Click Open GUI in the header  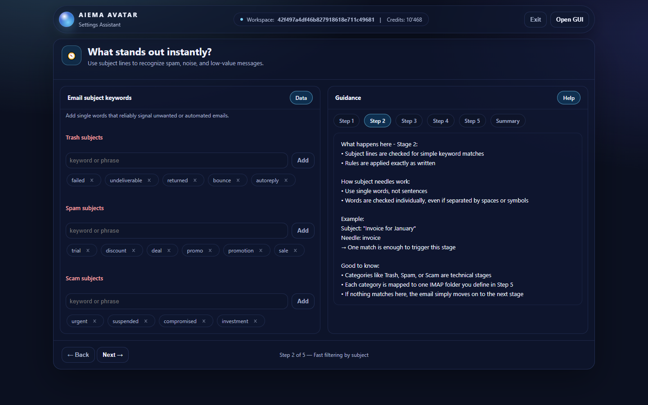[x=569, y=20]
